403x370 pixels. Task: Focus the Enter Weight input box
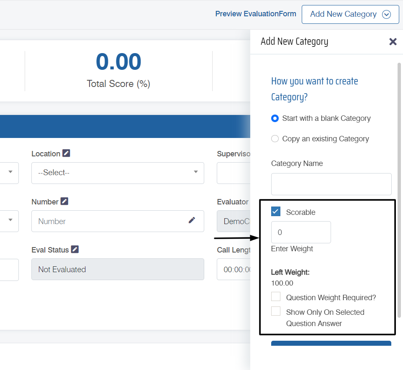click(301, 232)
